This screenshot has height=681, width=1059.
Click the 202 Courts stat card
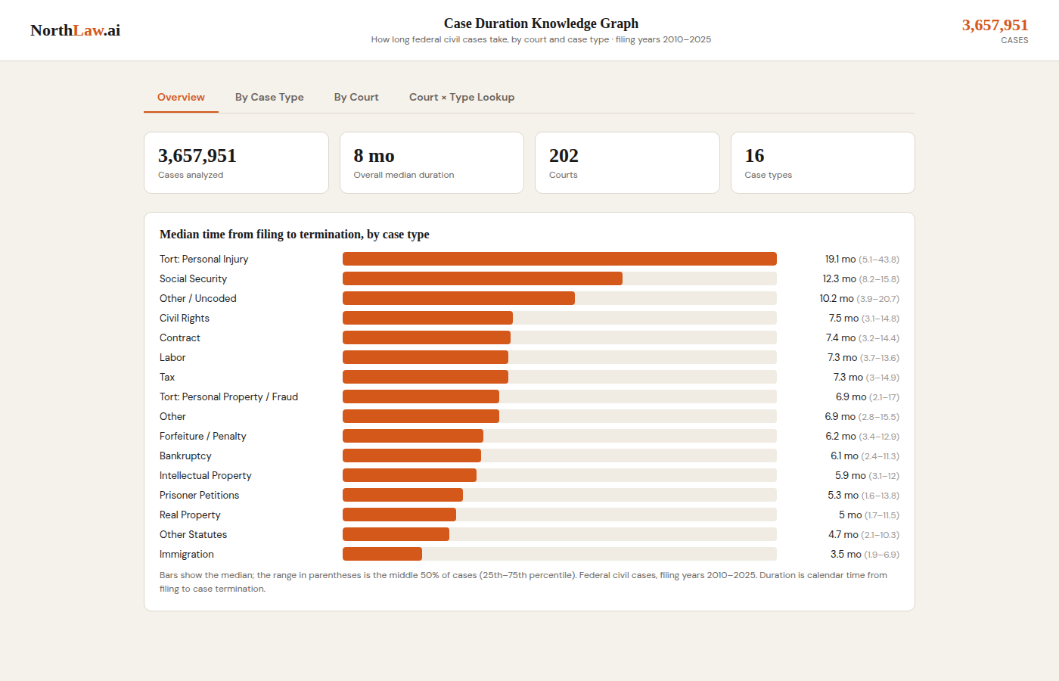[x=627, y=163]
